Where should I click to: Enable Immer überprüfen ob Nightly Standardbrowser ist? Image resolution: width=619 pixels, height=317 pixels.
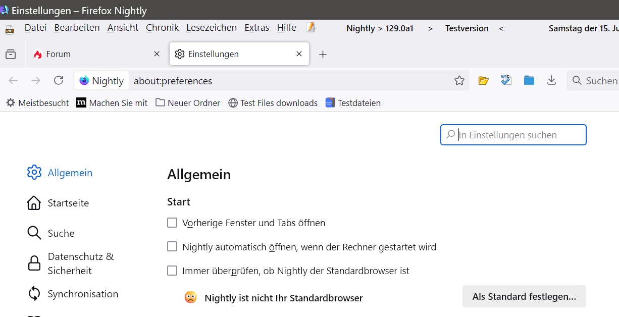click(x=172, y=271)
